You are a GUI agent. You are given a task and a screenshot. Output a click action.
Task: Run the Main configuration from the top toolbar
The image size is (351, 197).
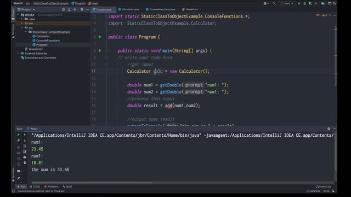point(299,3)
